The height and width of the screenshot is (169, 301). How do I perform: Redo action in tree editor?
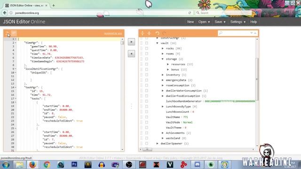[164, 33]
